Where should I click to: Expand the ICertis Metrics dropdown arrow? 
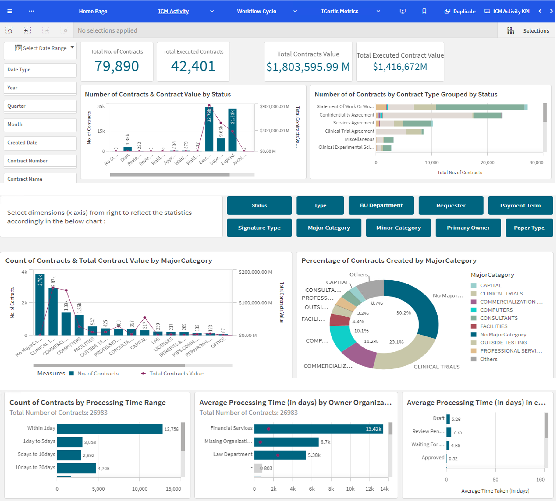pos(378,11)
